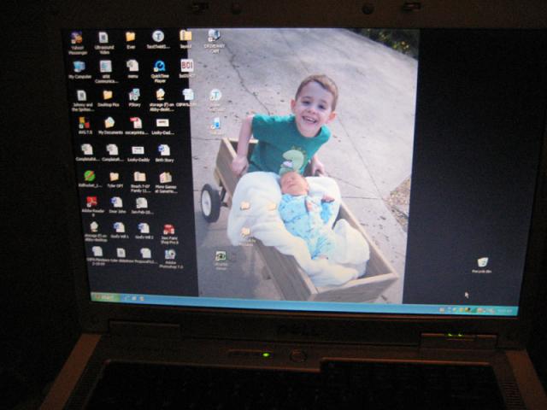Launch the at&t Communication shortcut
This screenshot has width=547, height=410.
pyautogui.click(x=106, y=72)
